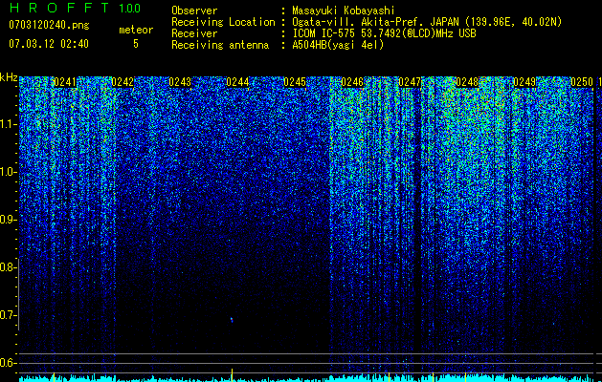Click the 0244 time marker
This screenshot has height=382, width=602.
pos(237,82)
